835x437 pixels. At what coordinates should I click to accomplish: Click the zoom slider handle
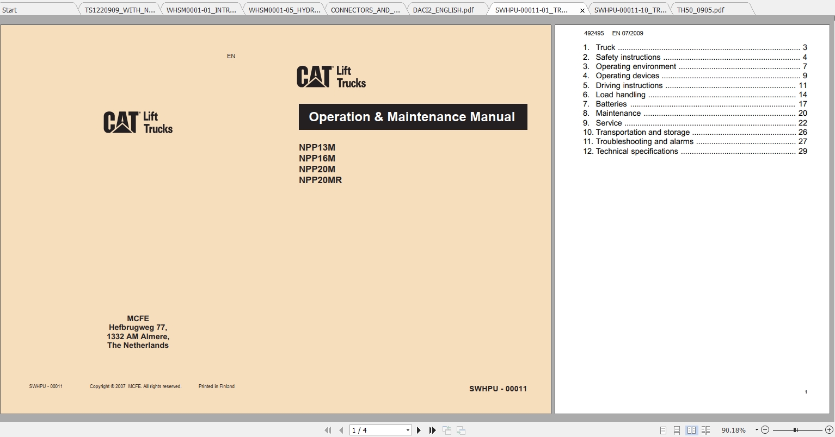795,430
